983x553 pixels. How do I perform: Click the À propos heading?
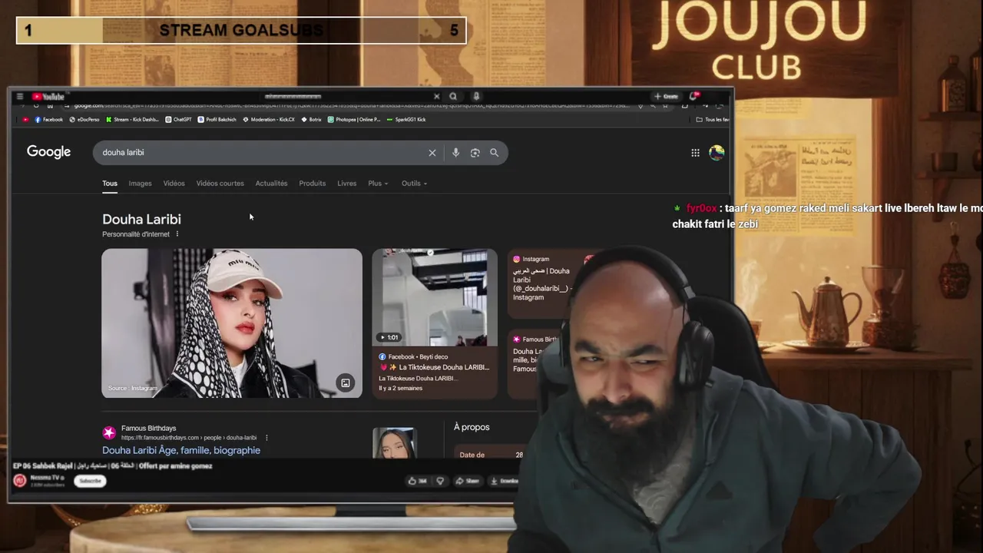point(472,427)
